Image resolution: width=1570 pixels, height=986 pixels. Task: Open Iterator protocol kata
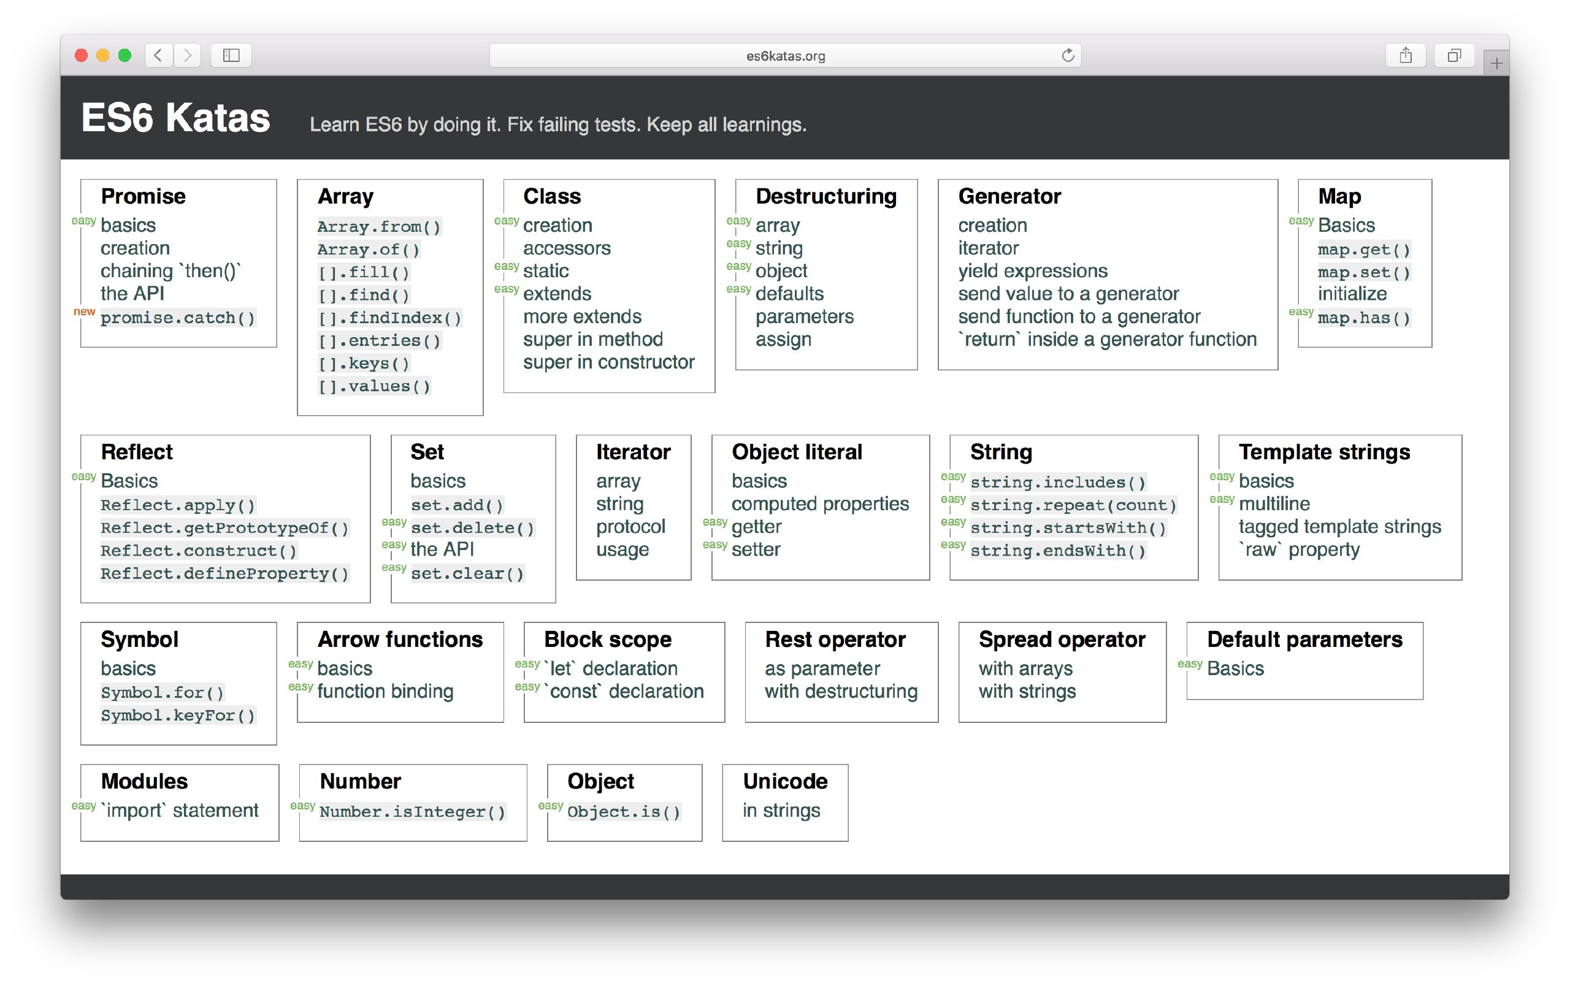click(x=630, y=526)
